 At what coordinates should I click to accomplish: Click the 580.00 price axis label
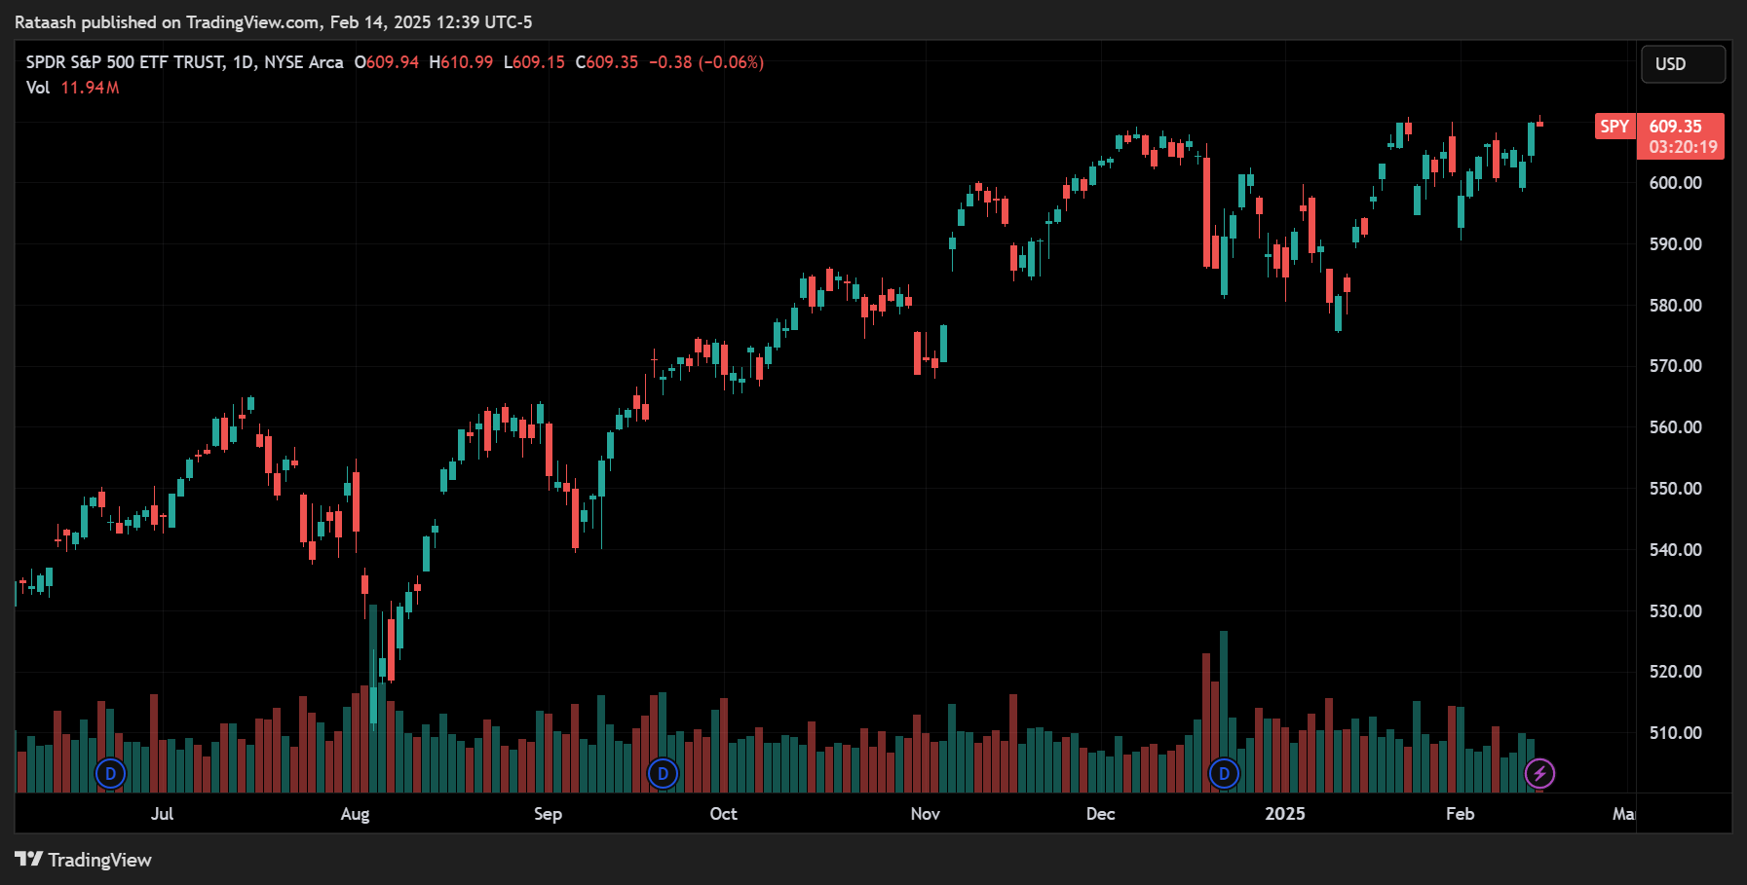[1675, 306]
